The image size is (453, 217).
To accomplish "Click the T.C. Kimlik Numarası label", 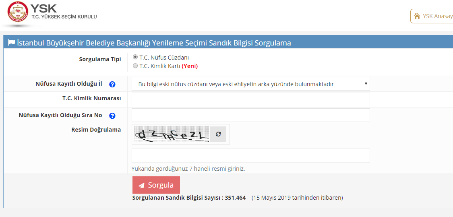I will [91, 98].
